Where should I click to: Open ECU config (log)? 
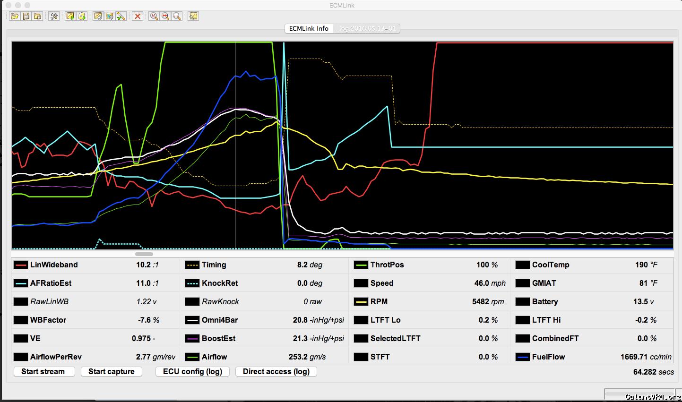(x=192, y=371)
